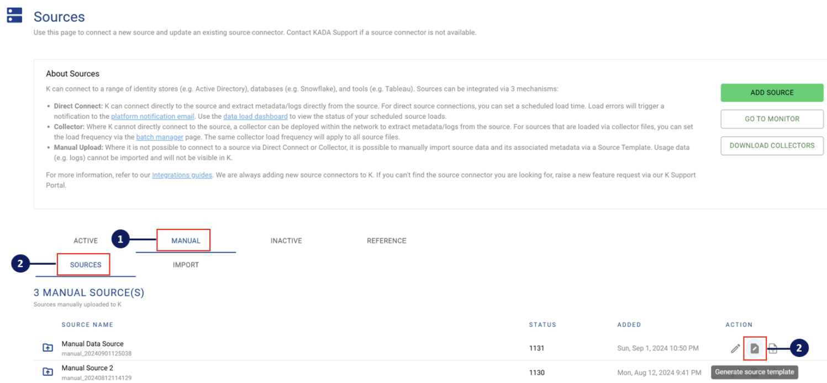Open the REFERENCE tab
Screen dimensions: 827x383
tap(387, 241)
